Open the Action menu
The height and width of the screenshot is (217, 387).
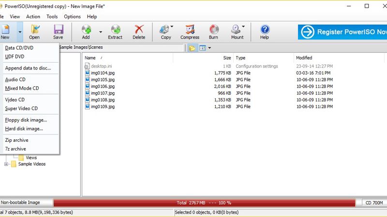pyautogui.click(x=33, y=16)
